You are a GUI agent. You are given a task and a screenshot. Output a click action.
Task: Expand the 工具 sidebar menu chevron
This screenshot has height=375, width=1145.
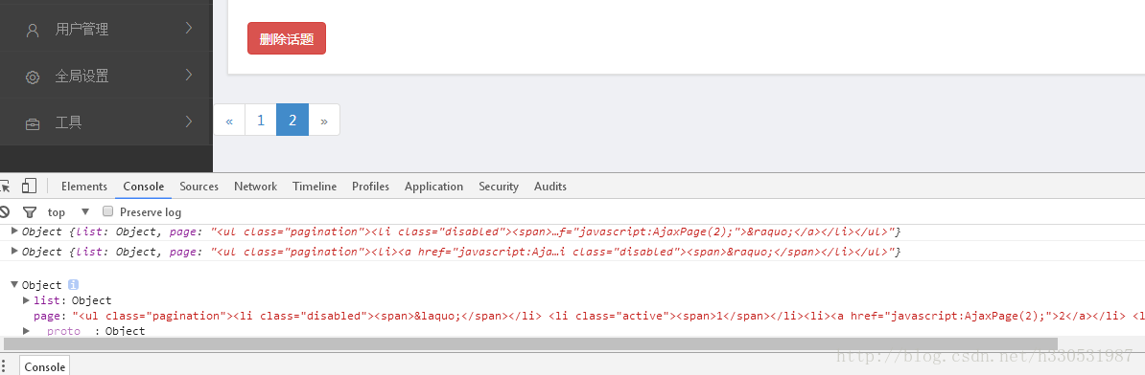(x=188, y=121)
